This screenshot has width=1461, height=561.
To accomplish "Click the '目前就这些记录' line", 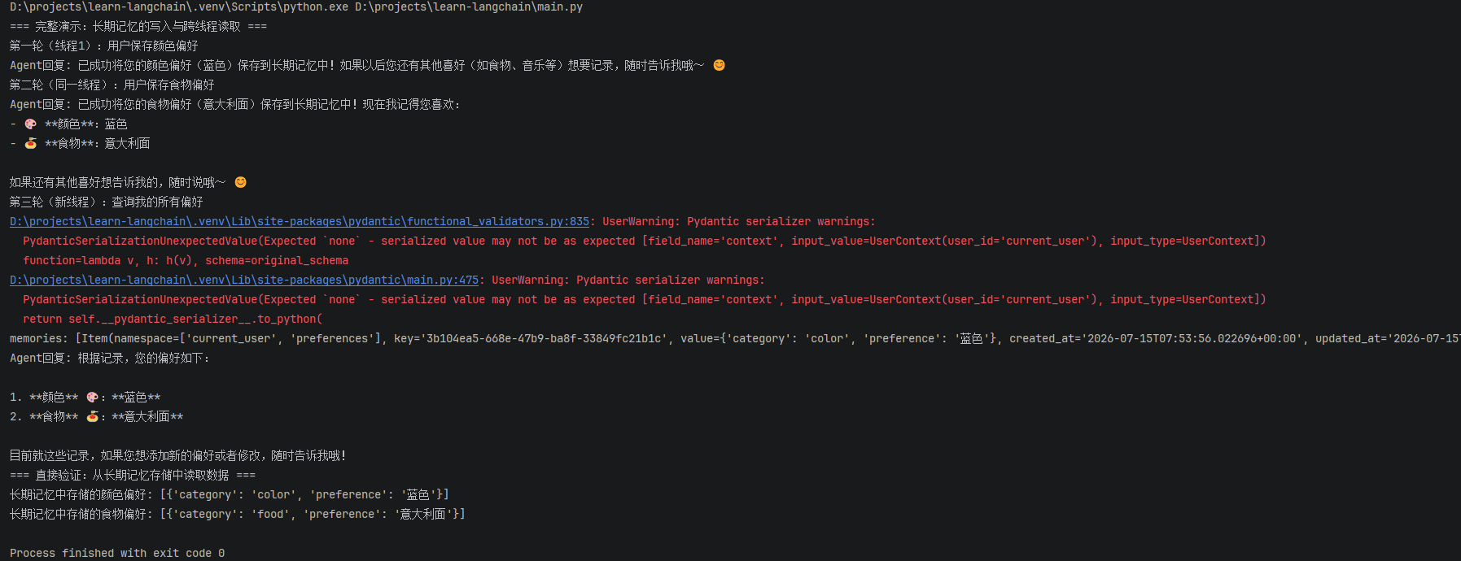I will 178,455.
